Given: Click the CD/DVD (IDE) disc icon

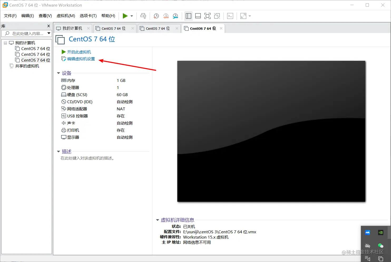Looking at the screenshot, I should point(63,102).
